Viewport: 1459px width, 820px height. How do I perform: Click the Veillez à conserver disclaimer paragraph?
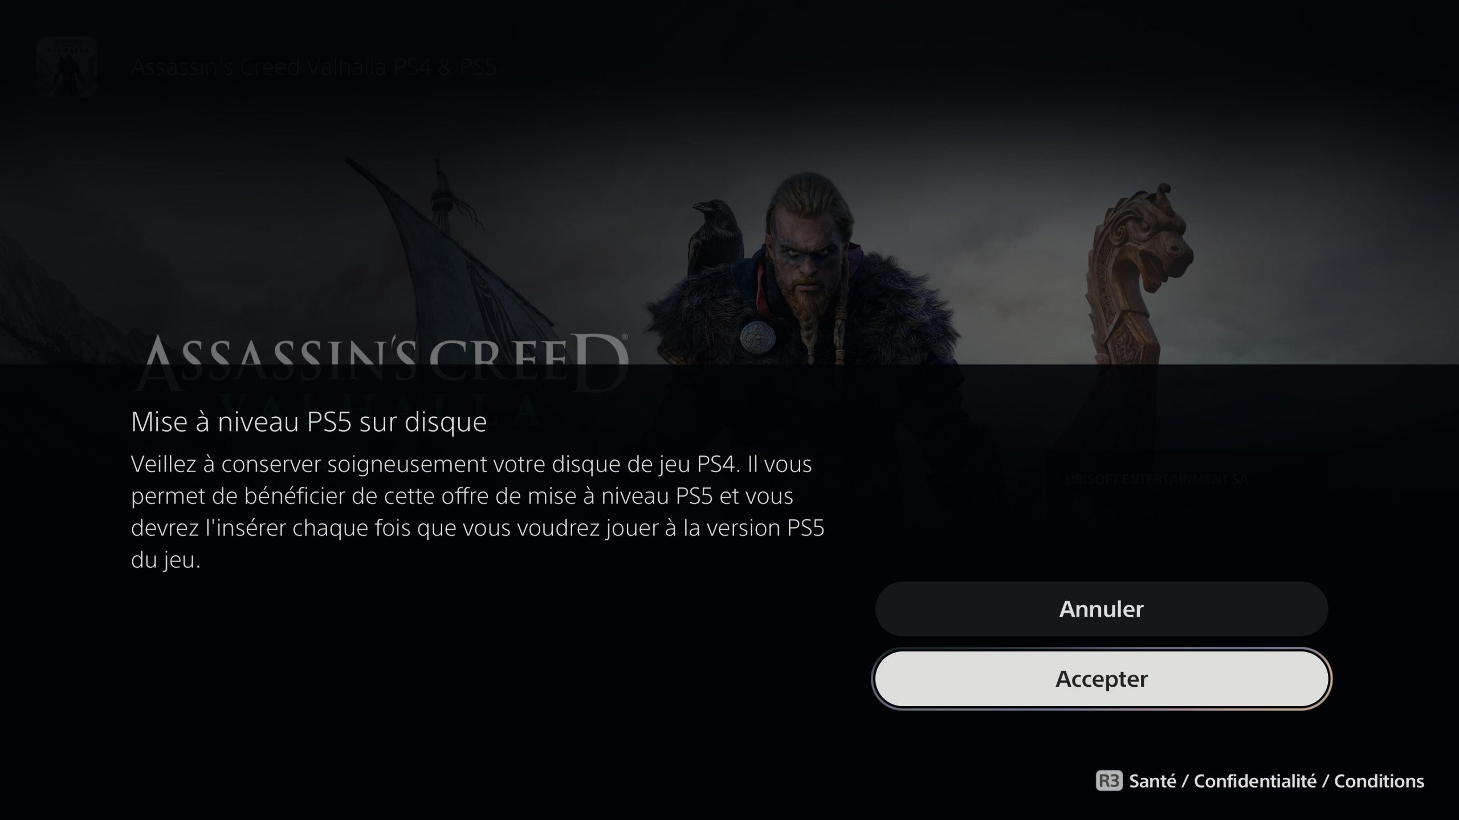(478, 512)
